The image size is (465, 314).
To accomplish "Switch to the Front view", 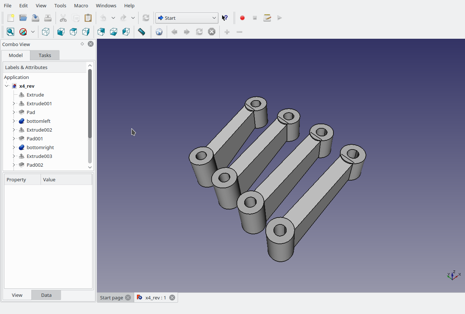I will click(61, 32).
